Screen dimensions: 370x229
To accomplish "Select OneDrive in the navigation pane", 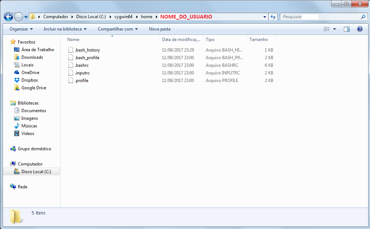I will (30, 73).
